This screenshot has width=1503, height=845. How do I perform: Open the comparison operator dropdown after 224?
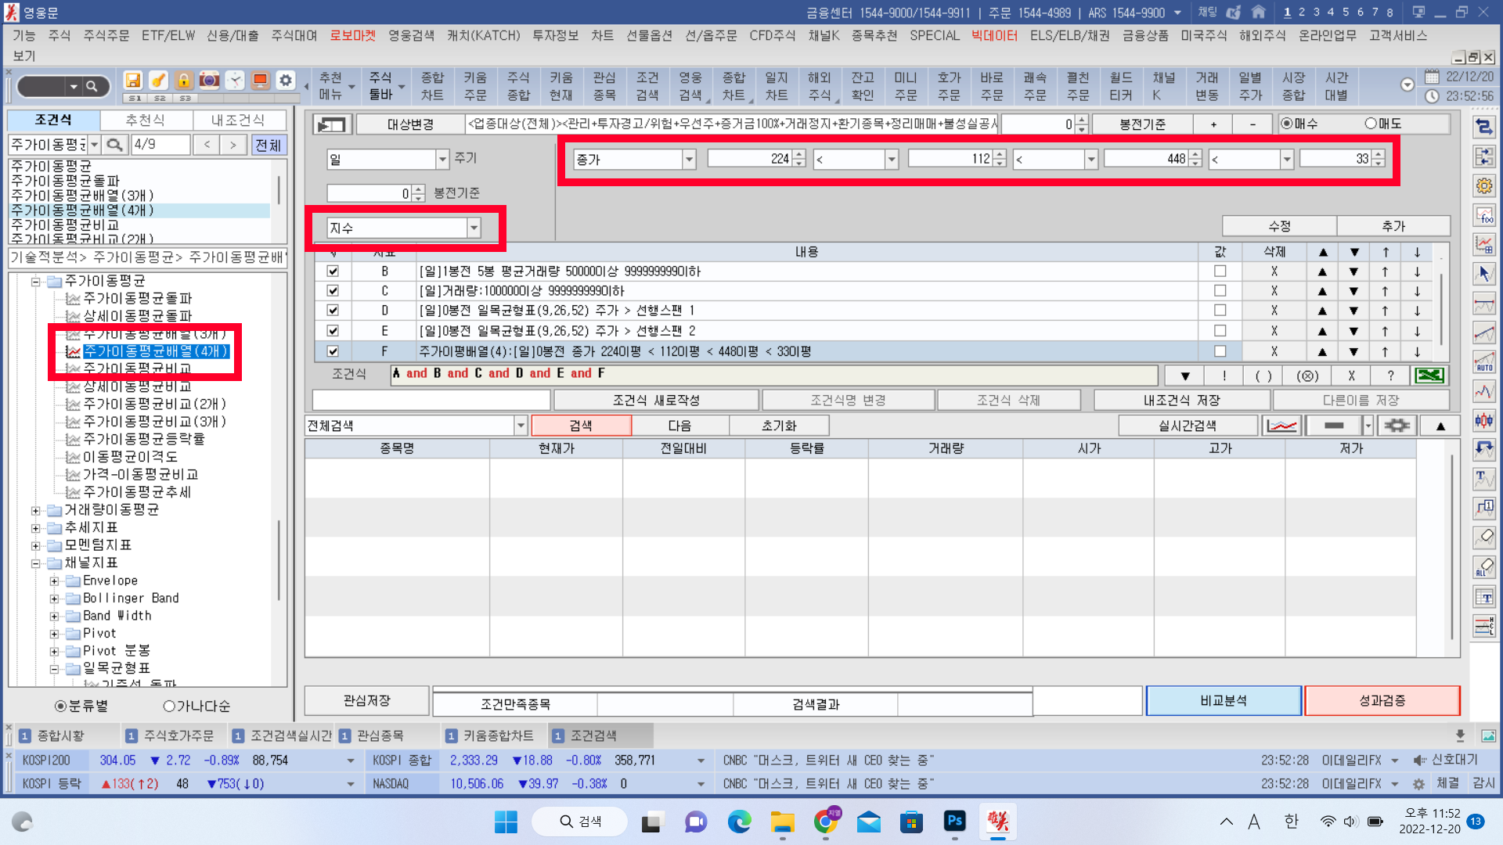point(891,160)
